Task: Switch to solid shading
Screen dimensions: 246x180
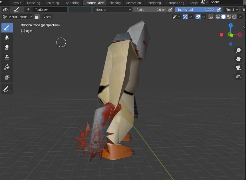Action: [x=223, y=17]
